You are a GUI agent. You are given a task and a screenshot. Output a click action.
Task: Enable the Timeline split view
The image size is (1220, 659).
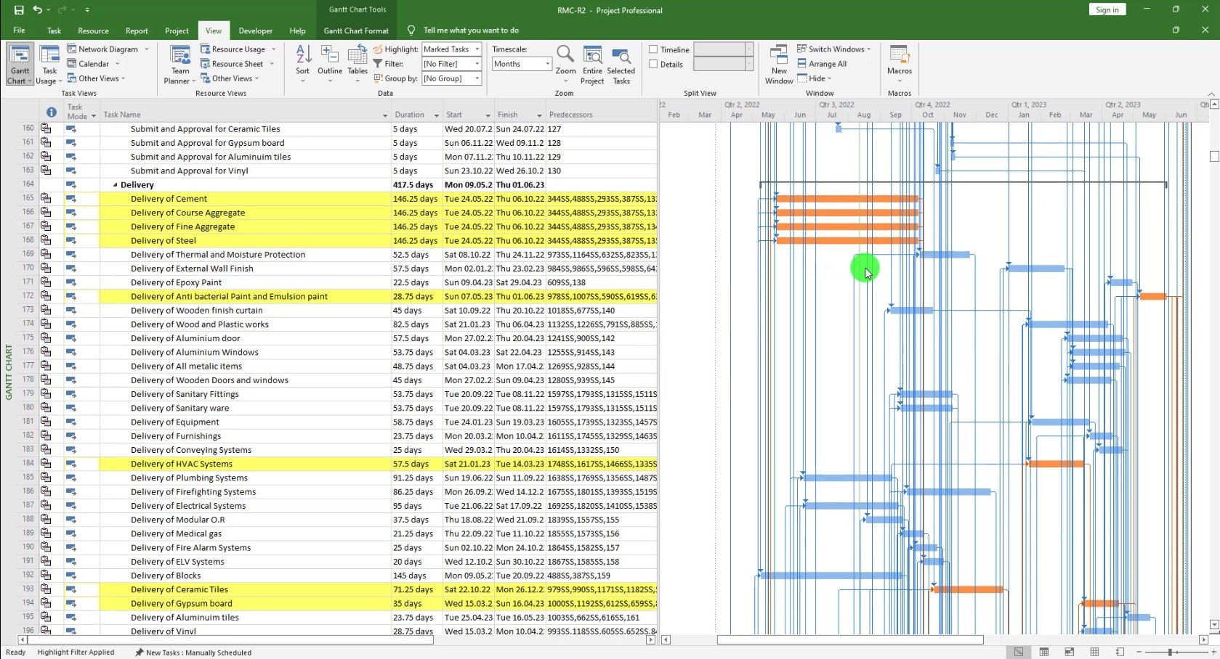click(x=655, y=49)
